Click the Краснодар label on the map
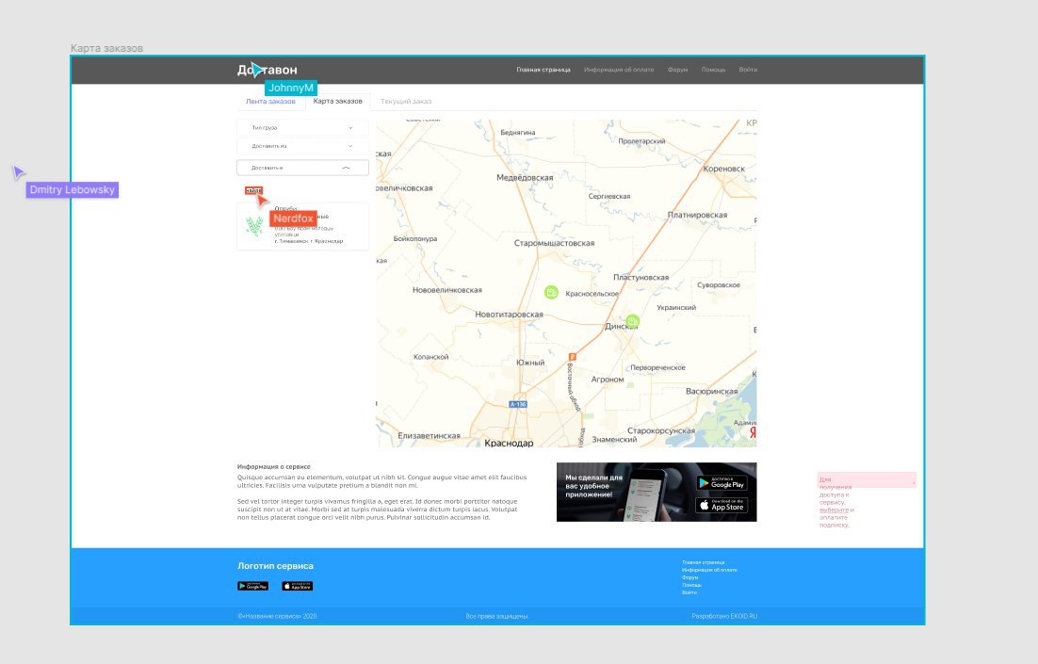Viewport: 1038px width, 664px height. click(509, 443)
